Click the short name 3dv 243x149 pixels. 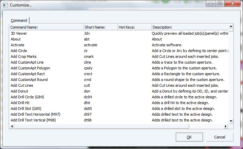click(x=87, y=33)
